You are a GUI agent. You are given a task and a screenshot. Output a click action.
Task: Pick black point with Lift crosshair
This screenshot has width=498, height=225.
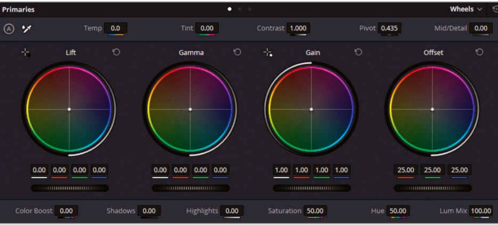26,52
